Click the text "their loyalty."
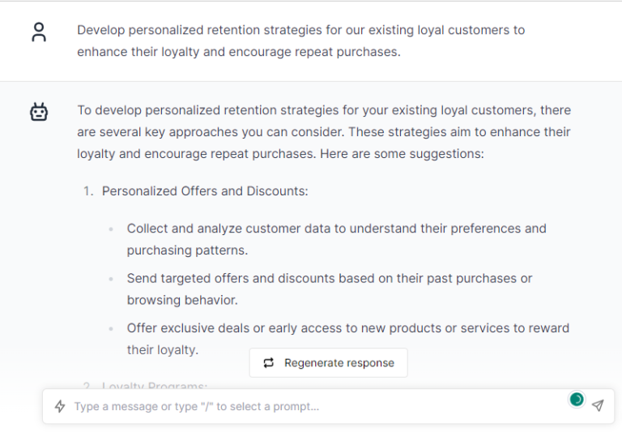Image resolution: width=622 pixels, height=432 pixels. [163, 350]
